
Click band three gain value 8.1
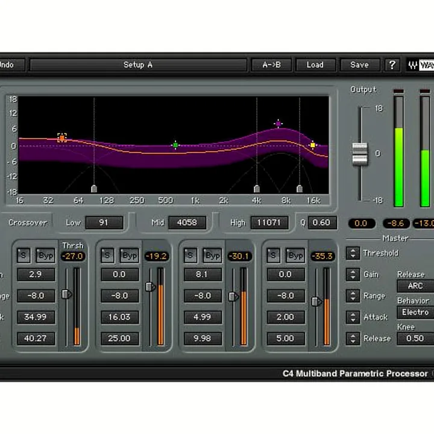click(203, 274)
